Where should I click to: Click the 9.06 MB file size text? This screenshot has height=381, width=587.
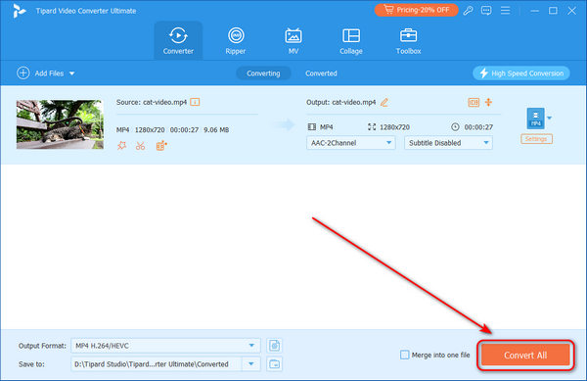(216, 130)
